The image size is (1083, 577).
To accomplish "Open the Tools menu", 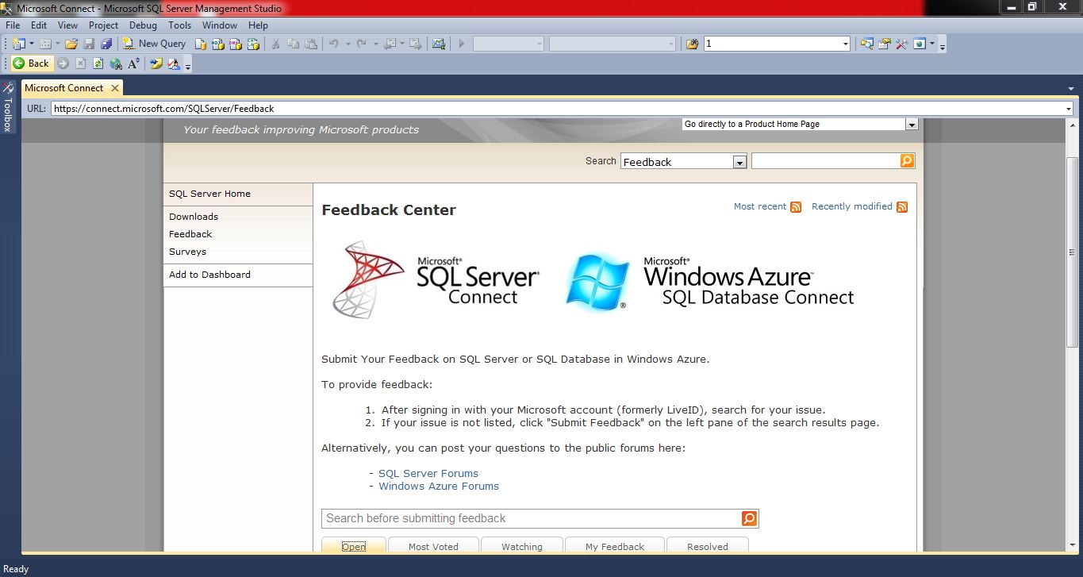I will coord(179,25).
